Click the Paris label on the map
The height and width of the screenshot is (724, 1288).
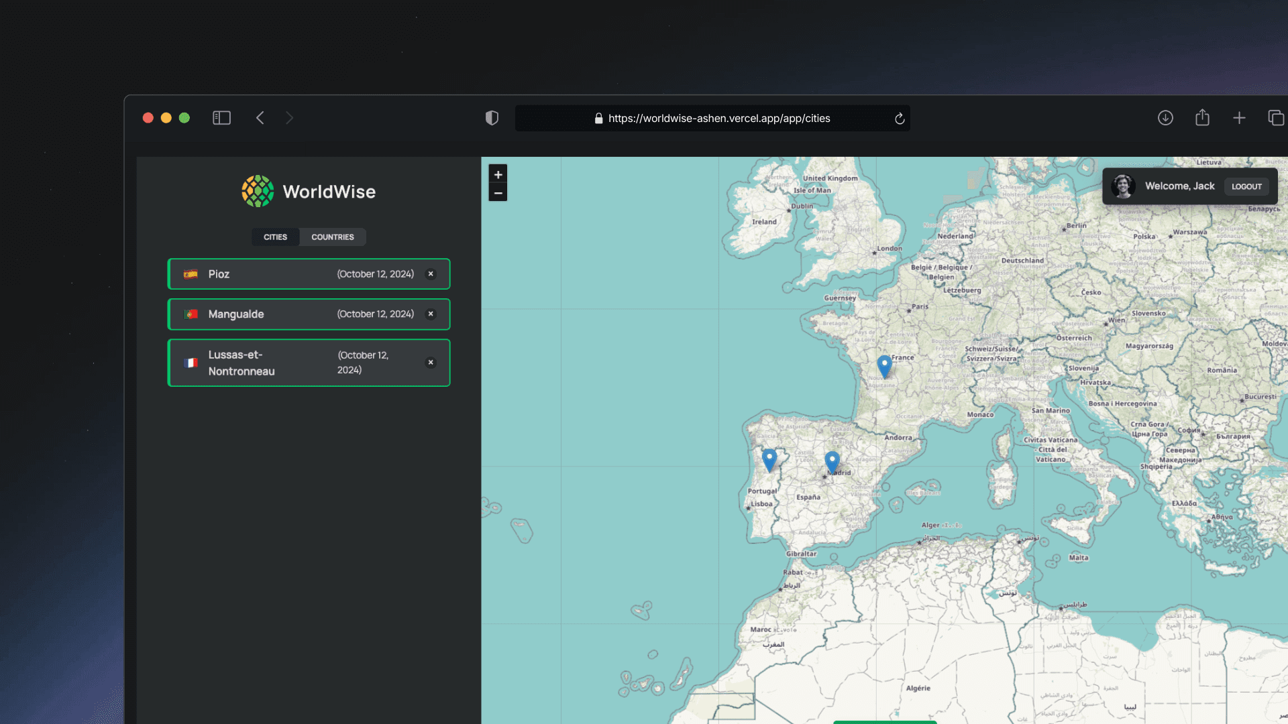[920, 307]
